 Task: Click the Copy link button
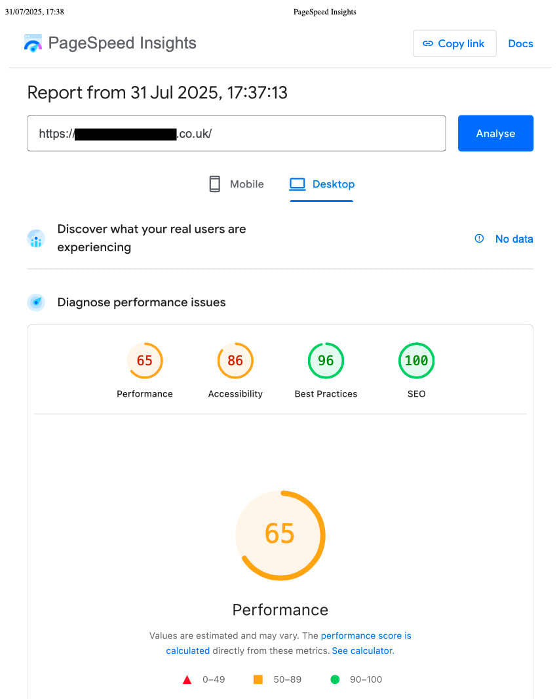coord(454,43)
